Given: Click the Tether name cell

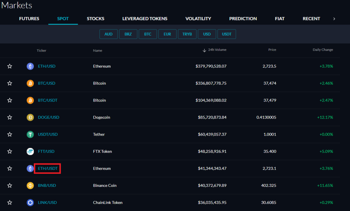Looking at the screenshot, I should [x=99, y=134].
